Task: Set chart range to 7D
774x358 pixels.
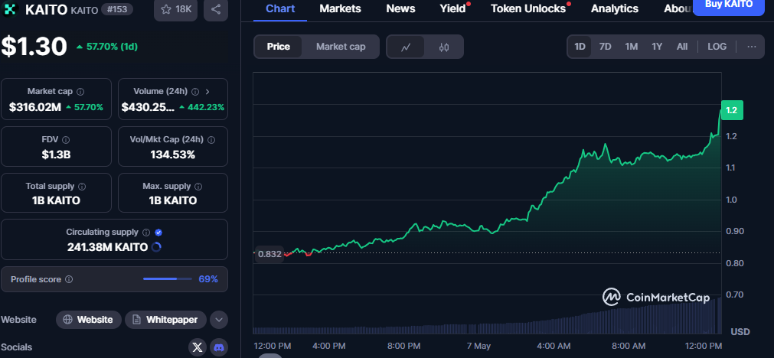Action: pyautogui.click(x=605, y=47)
